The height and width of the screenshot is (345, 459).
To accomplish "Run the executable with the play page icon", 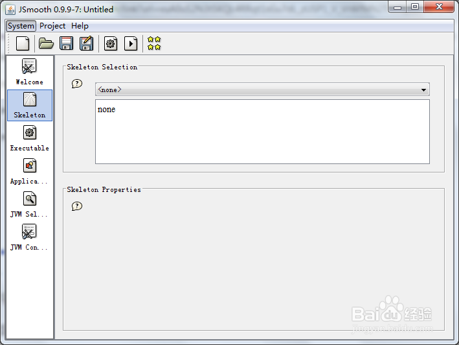I will point(131,43).
